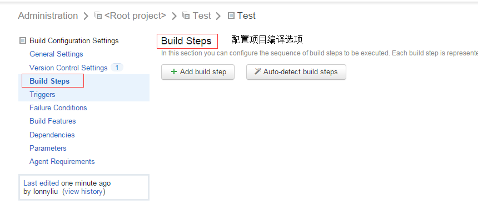Go to Failure Conditions
This screenshot has width=478, height=205.
click(x=58, y=108)
